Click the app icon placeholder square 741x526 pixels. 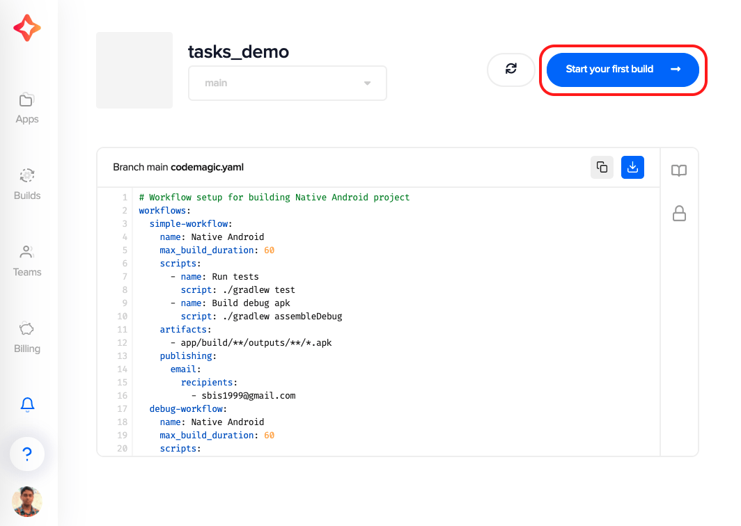tap(134, 70)
